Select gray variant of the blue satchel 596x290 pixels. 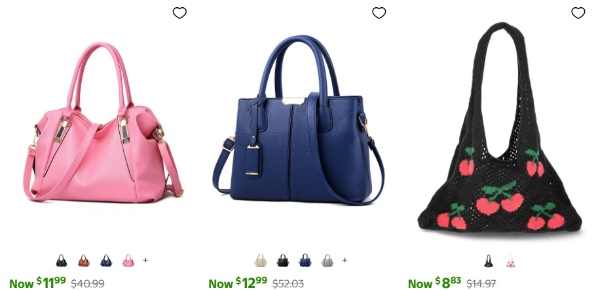[327, 261]
